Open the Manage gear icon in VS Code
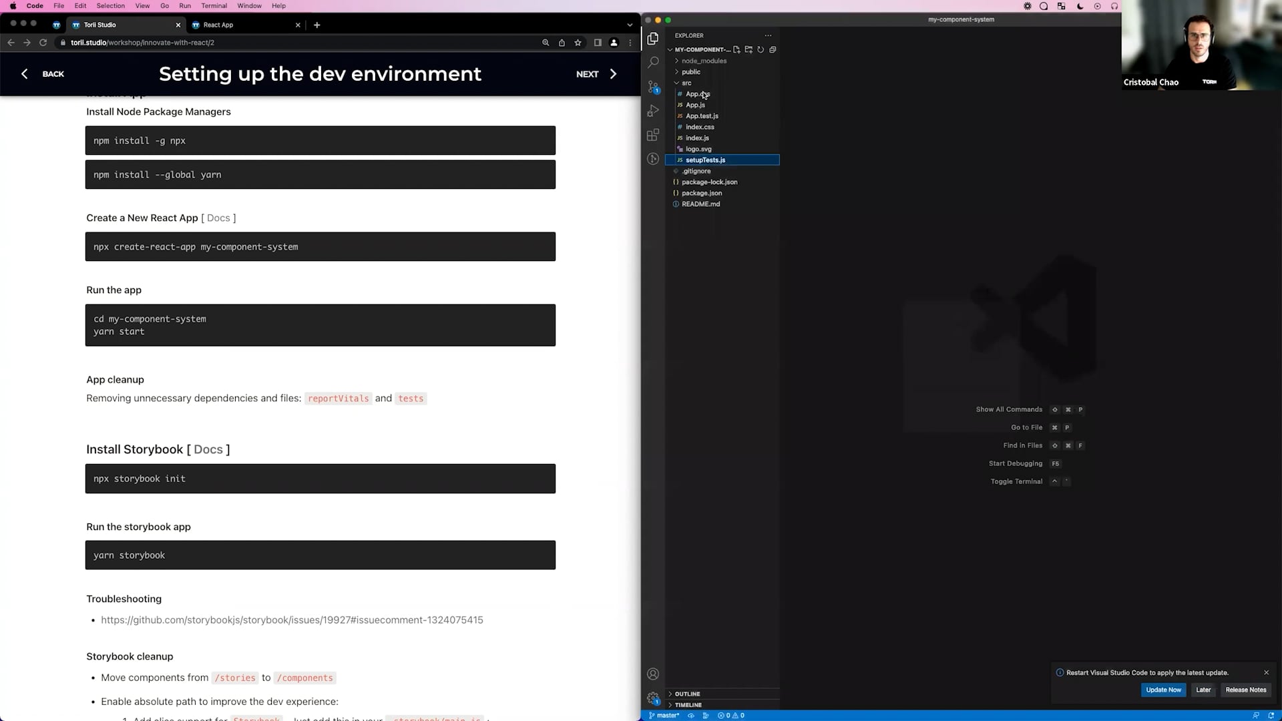1282x721 pixels. click(x=653, y=698)
